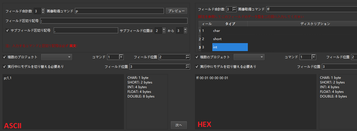Click row header 1 of field table

click(200, 31)
